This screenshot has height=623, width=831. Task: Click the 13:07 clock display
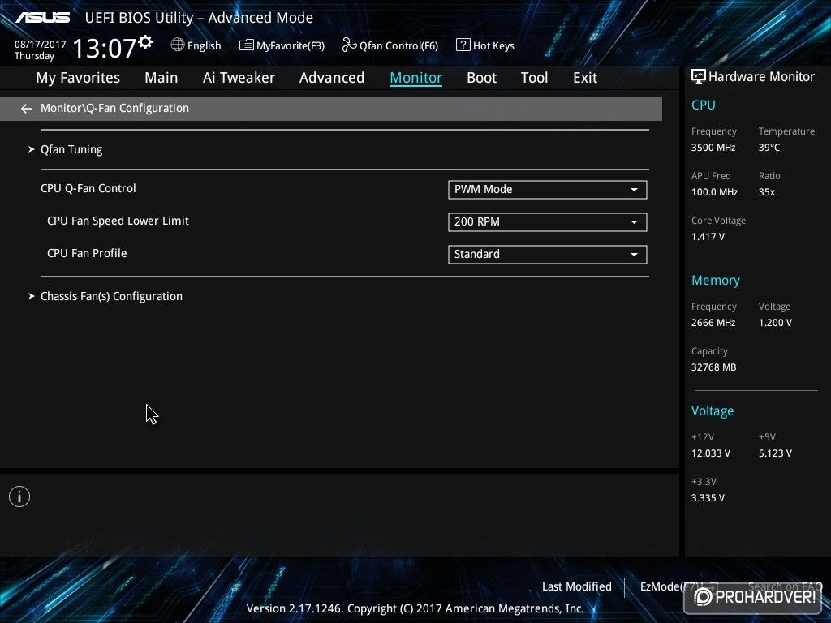point(105,48)
